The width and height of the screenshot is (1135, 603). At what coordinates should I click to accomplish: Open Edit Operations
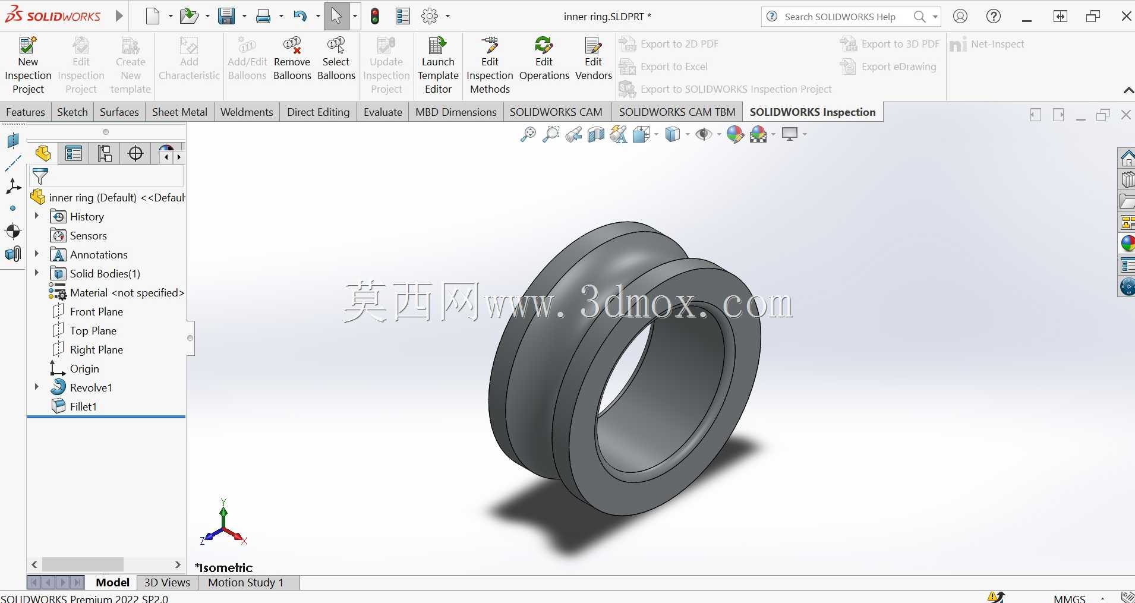pos(544,59)
